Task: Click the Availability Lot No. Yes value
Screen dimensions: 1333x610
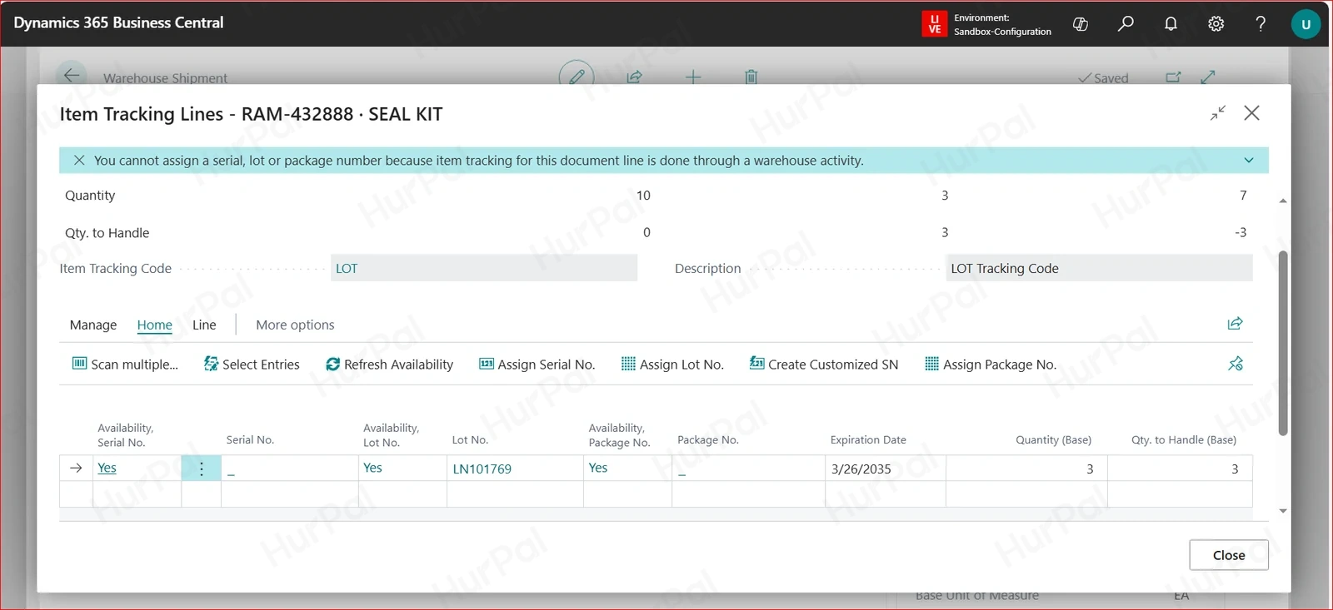Action: [x=372, y=468]
